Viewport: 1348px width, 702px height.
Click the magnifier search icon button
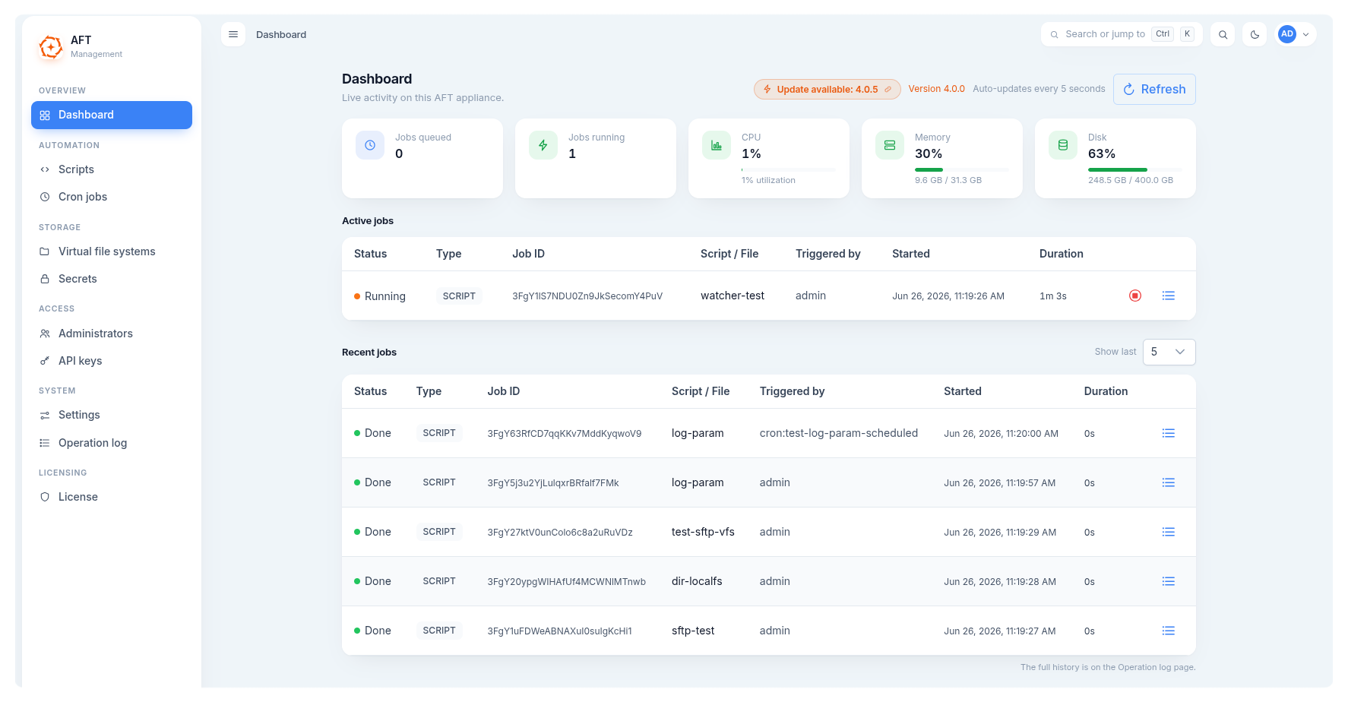[x=1223, y=34]
